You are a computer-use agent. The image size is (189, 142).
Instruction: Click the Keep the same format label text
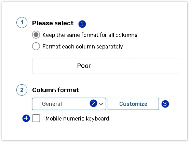90,35
